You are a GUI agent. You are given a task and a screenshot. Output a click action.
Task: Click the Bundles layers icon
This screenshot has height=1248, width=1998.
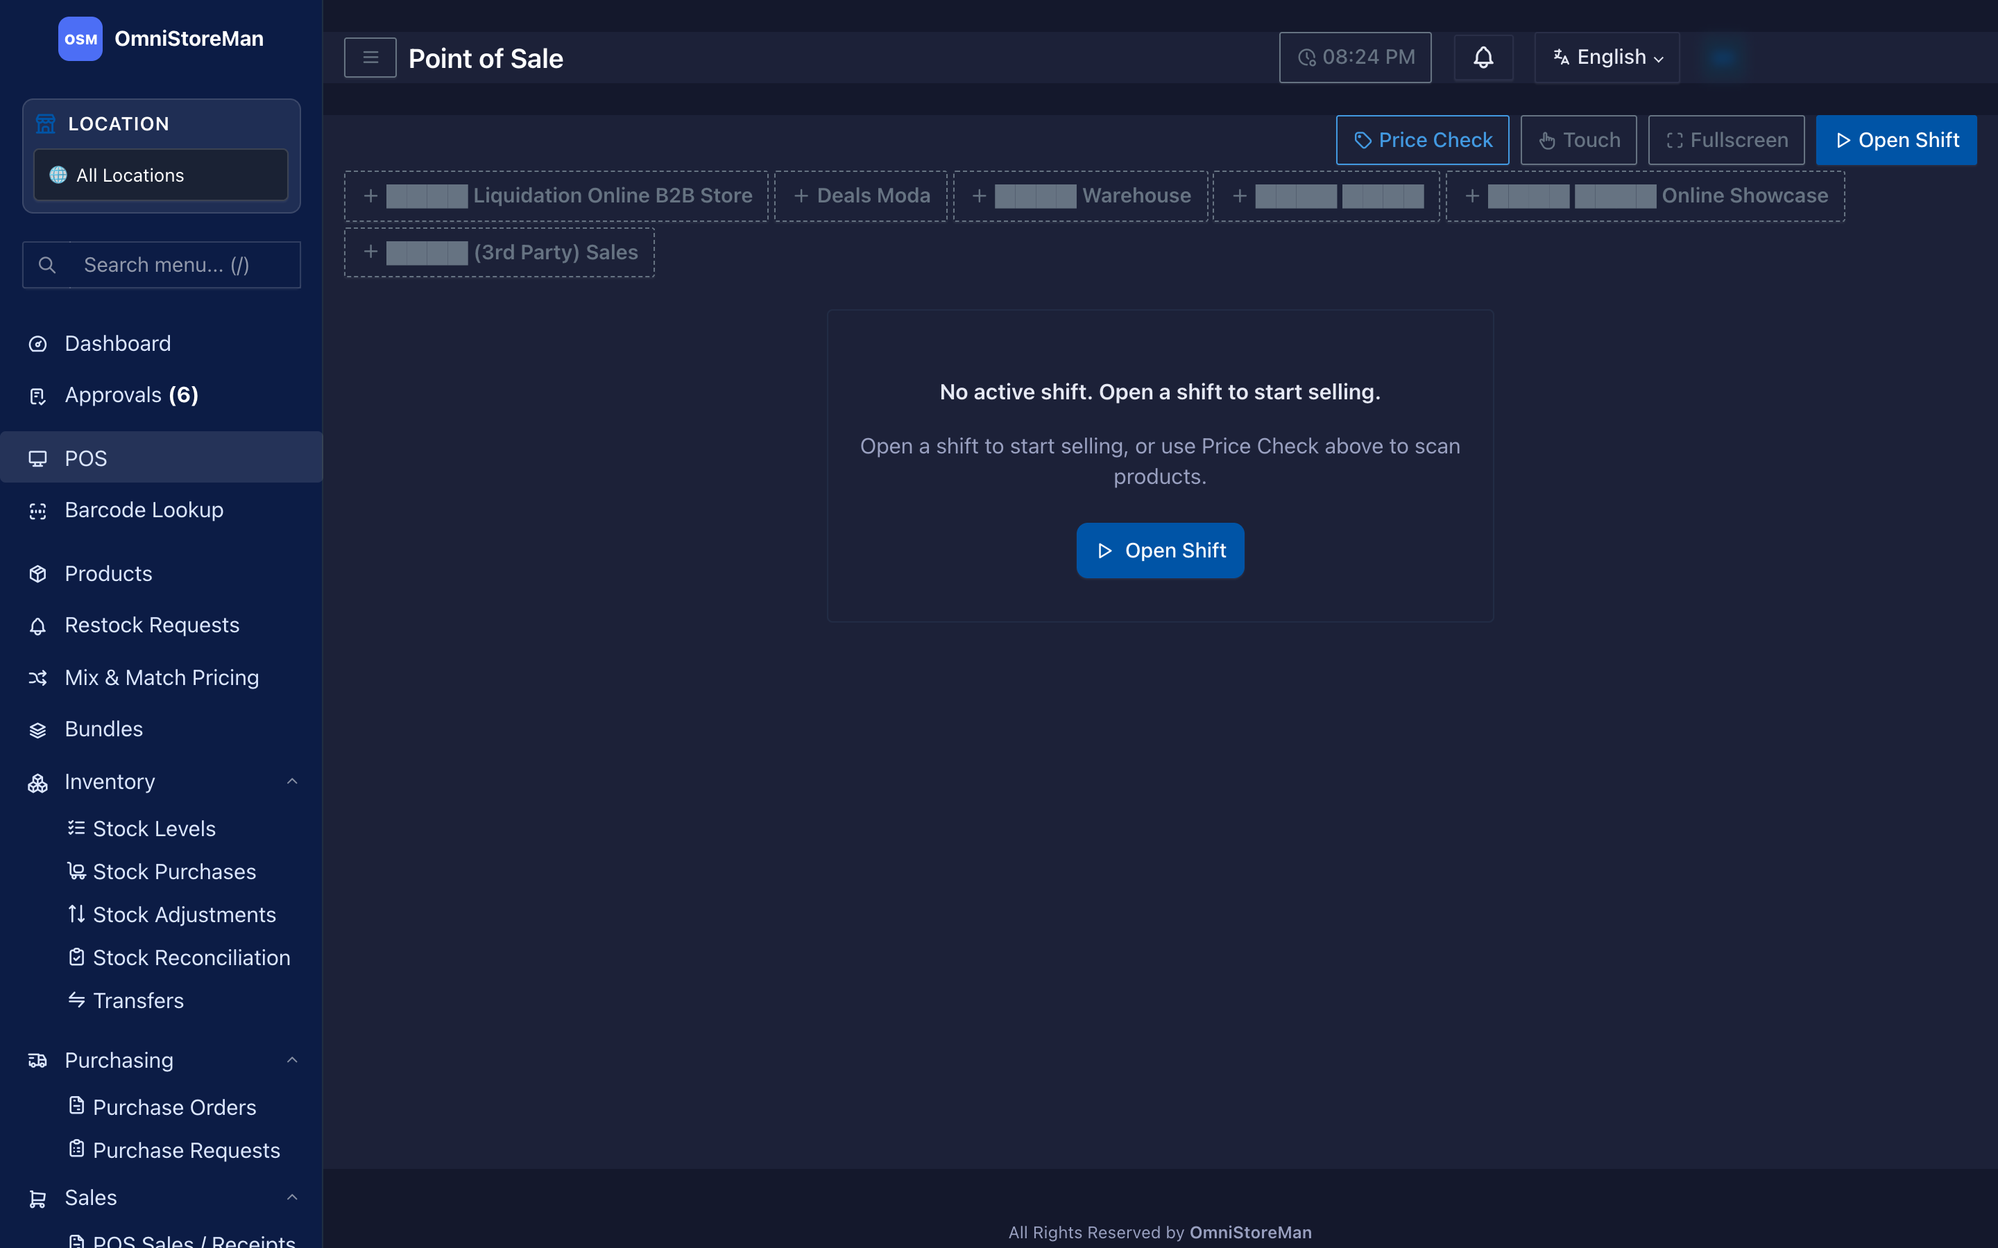[x=38, y=729]
